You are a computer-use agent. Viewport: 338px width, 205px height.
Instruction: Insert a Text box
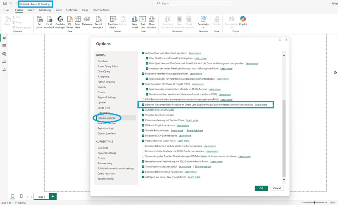click(143, 19)
